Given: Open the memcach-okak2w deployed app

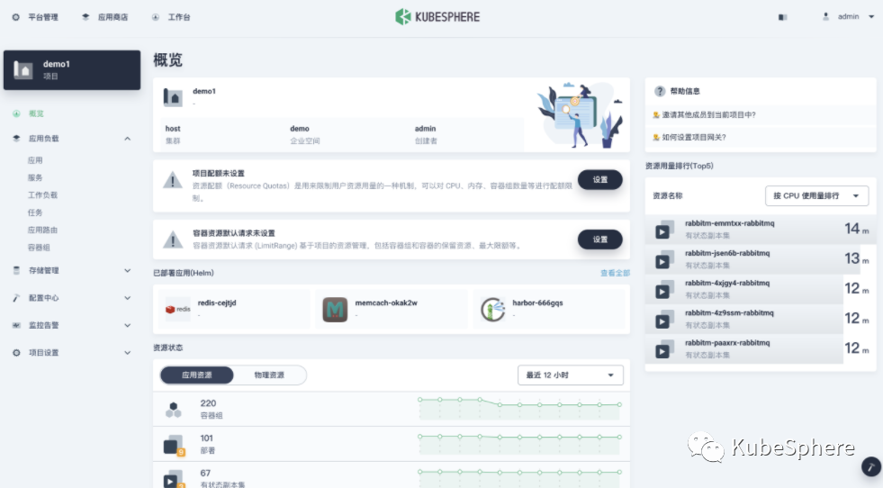Looking at the screenshot, I should click(x=392, y=309).
